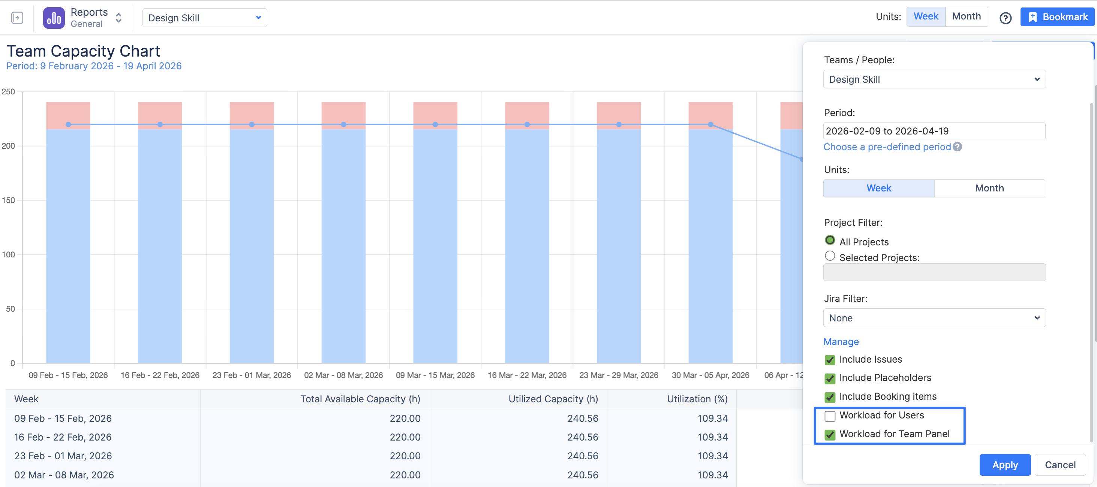Click the purple Reports bar chart icon
1097x487 pixels.
point(54,18)
